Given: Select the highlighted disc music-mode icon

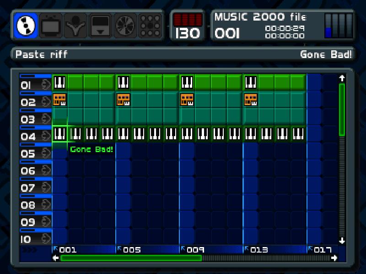Looking at the screenshot, I should (x=26, y=26).
